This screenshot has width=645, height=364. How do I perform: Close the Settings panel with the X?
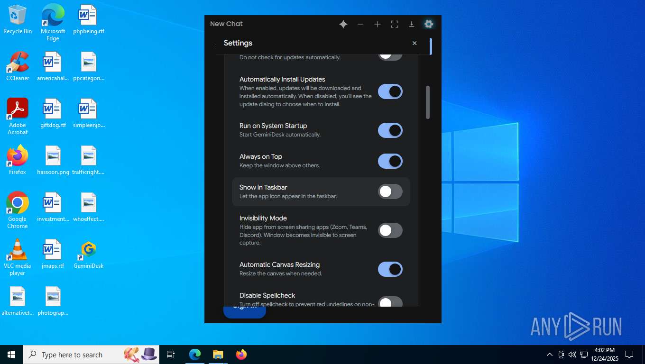[415, 43]
